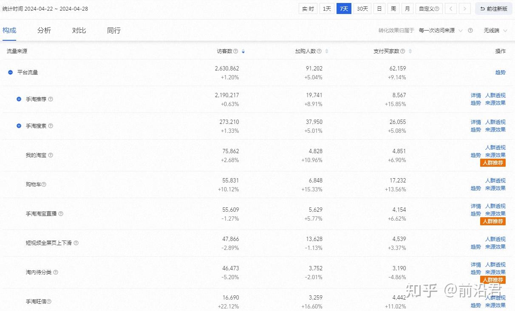Select 日 time granularity
This screenshot has width=515, height=311.
pos(379,8)
